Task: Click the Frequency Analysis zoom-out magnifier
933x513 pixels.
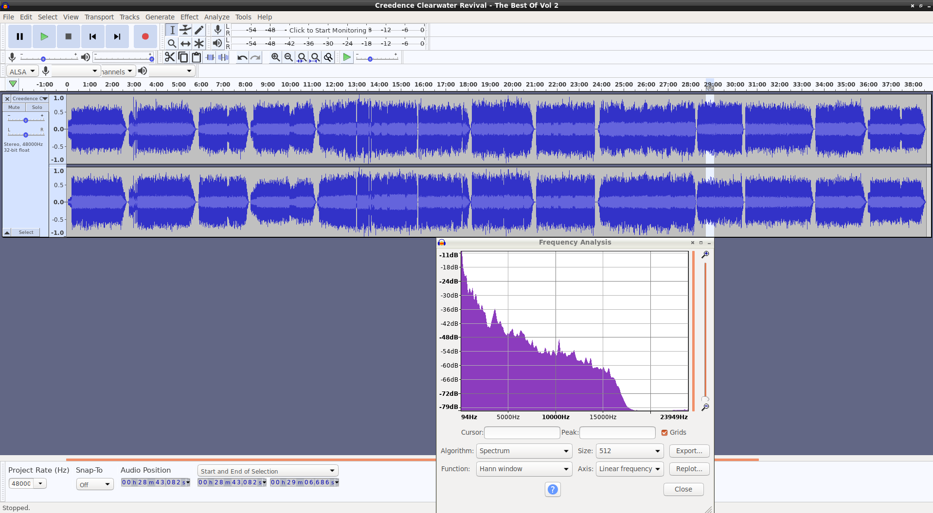Action: pyautogui.click(x=705, y=407)
